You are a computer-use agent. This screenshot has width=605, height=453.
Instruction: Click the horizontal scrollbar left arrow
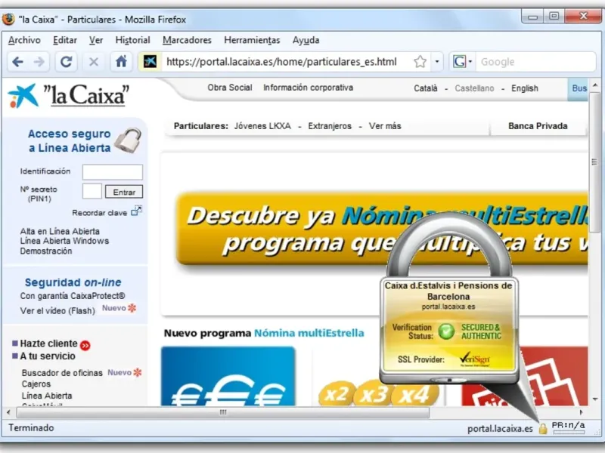pos(8,412)
